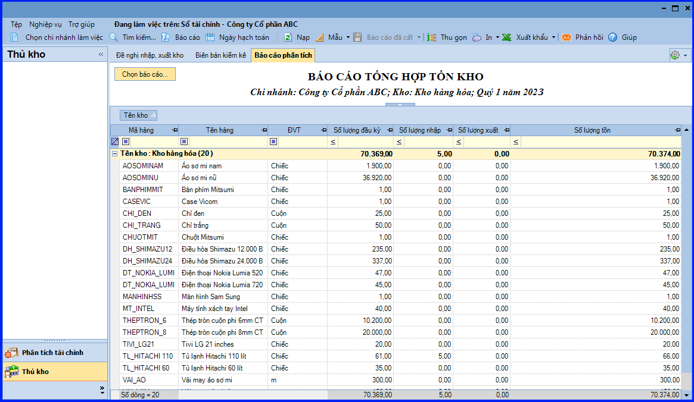Pin the Số lượng tồn column

[x=678, y=130]
